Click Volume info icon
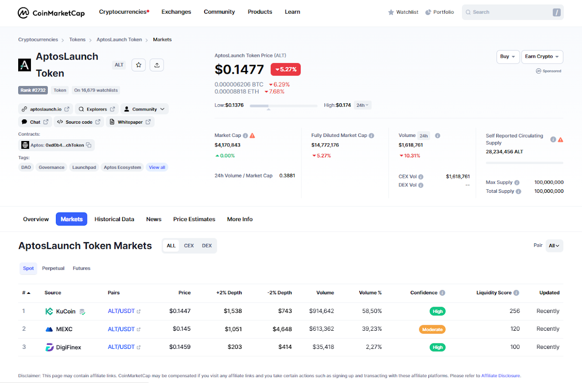This screenshot has height=383, width=582. click(x=437, y=136)
